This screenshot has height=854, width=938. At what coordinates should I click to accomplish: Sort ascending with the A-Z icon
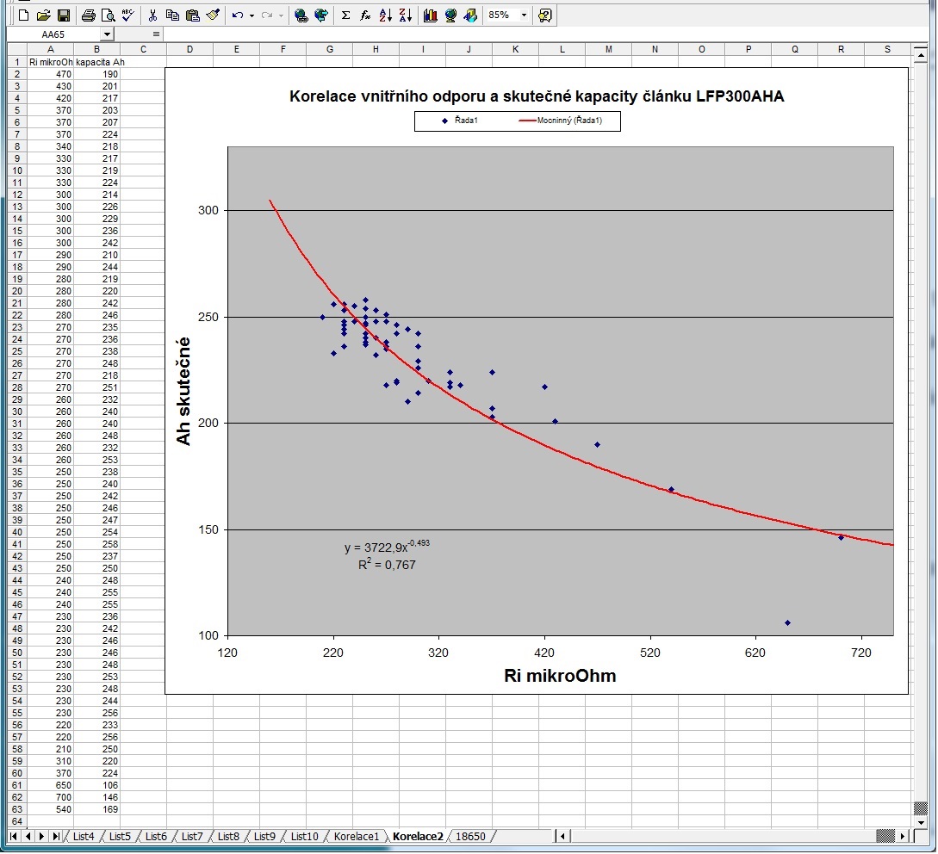click(385, 15)
